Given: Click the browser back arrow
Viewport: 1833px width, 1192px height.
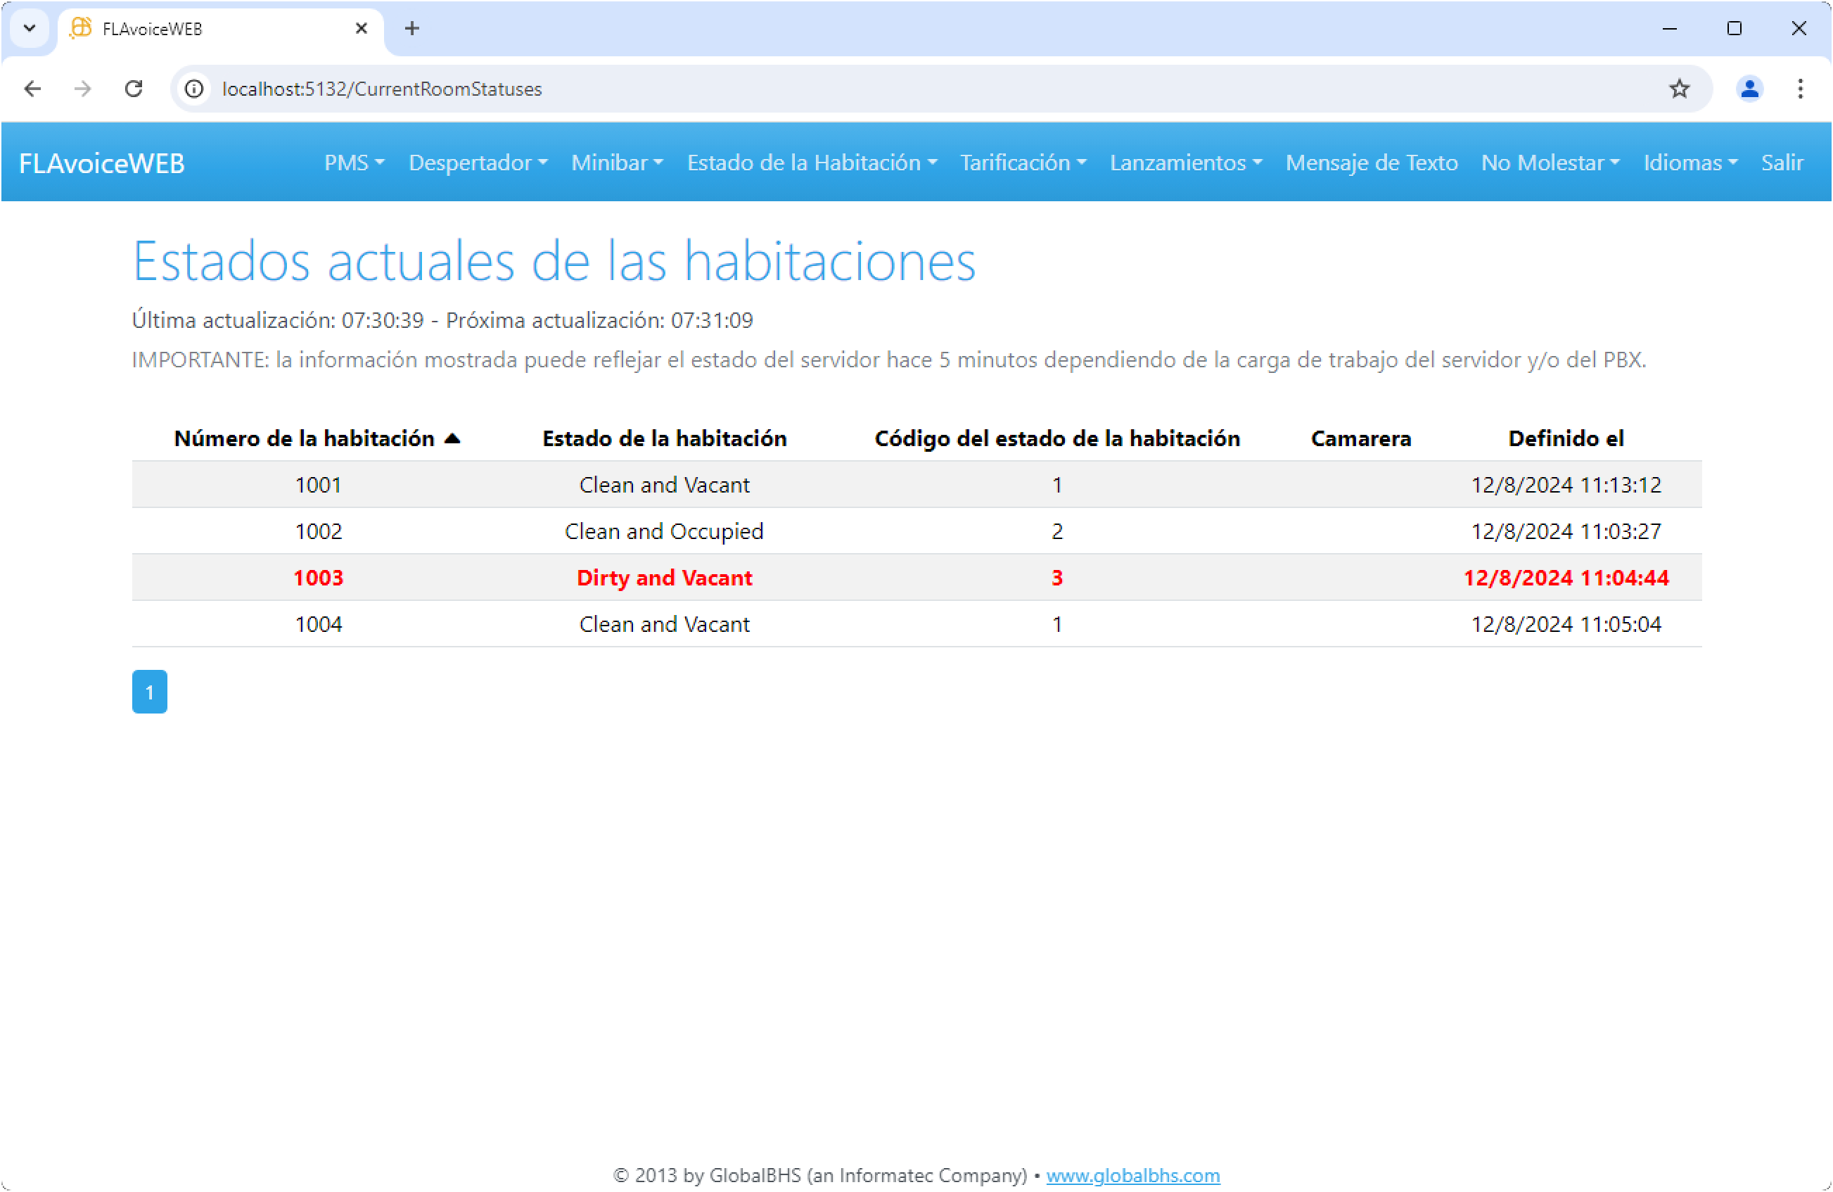Looking at the screenshot, I should [x=32, y=89].
